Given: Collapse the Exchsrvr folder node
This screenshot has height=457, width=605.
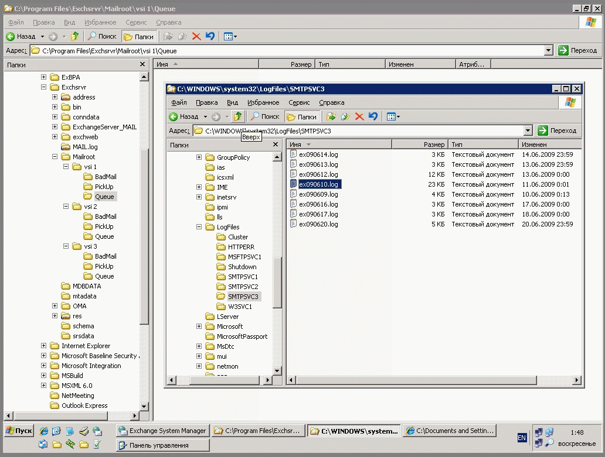Looking at the screenshot, I should (43, 87).
